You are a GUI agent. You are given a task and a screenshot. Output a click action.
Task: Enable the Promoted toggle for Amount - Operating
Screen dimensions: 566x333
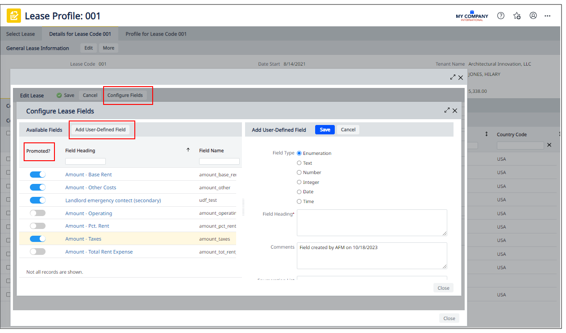tap(37, 212)
